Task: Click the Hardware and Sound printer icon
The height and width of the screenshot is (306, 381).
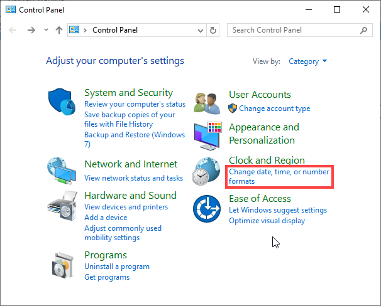Action: pyautogui.click(x=63, y=203)
